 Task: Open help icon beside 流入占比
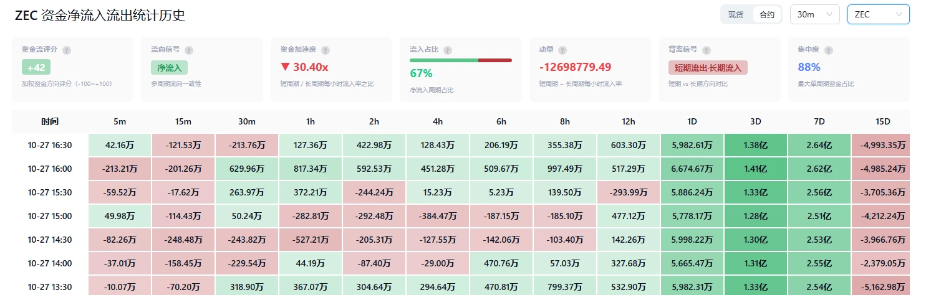(448, 50)
